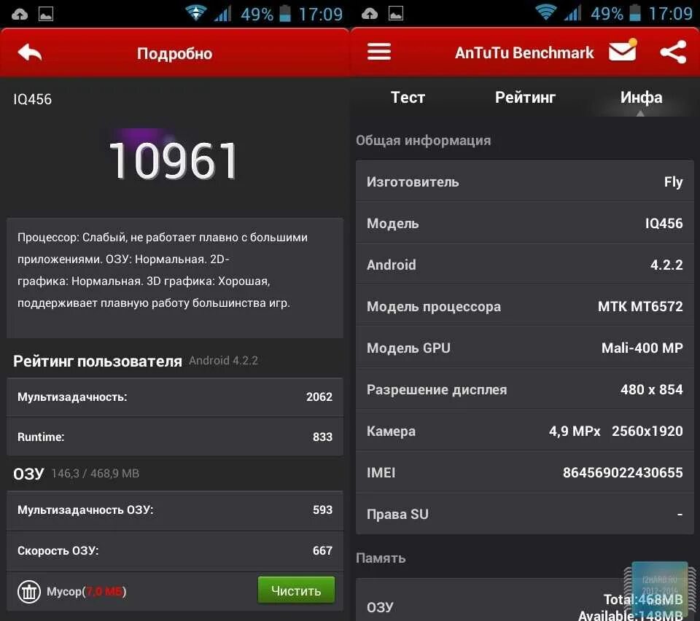The height and width of the screenshot is (621, 700).
Task: Tap the Разрешение дисплея 480 x 854 row
Action: point(524,389)
